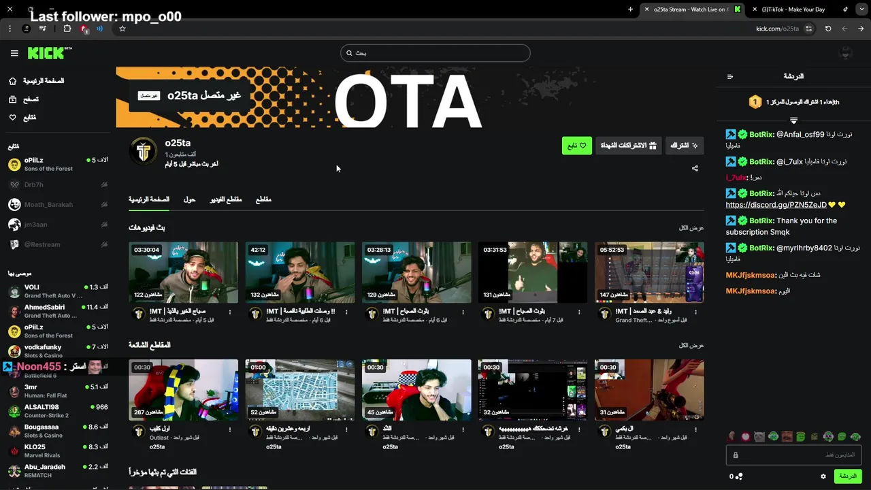Open the Clips channel tab
The height and width of the screenshot is (490, 871).
pos(263,199)
